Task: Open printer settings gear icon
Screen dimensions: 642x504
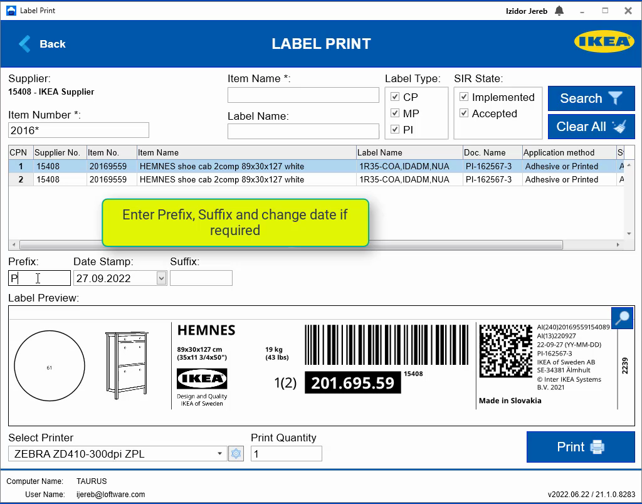Action: pyautogui.click(x=236, y=454)
